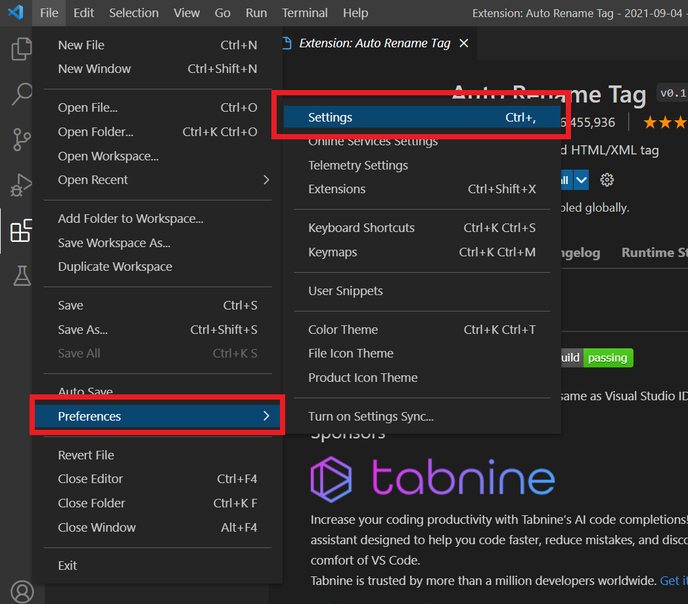This screenshot has height=604, width=688.
Task: Open Keymaps entry
Action: click(422, 252)
